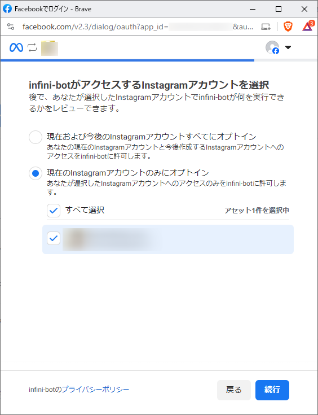Select opt in to current Instagram accounts only
Image resolution: width=318 pixels, height=415 pixels.
(36, 173)
